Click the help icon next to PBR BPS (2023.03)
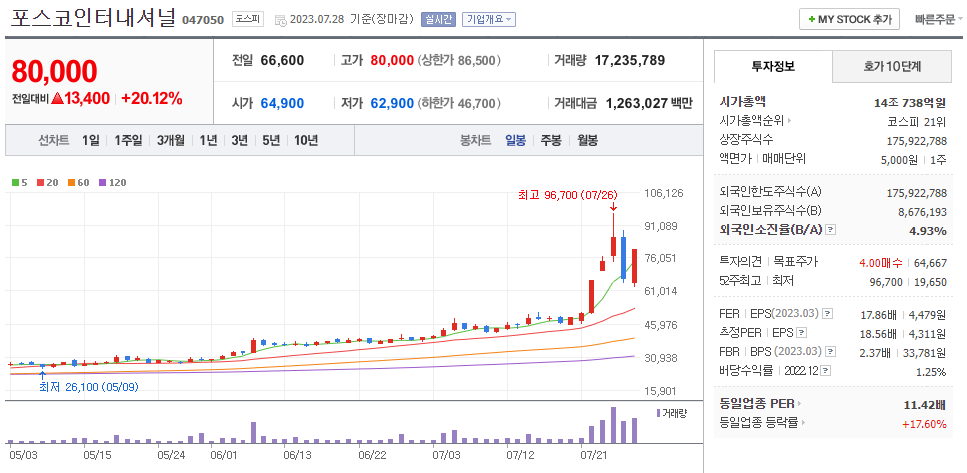 pyautogui.click(x=831, y=352)
